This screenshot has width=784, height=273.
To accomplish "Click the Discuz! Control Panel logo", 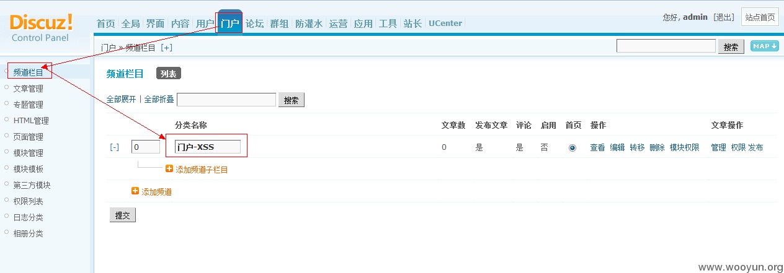I will 41,27.
